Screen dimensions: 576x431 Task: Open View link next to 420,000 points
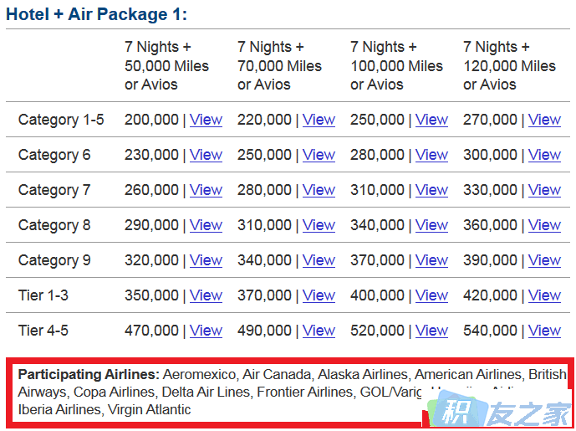click(544, 295)
